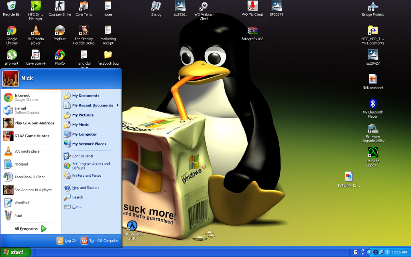Select the marketing receipt file icon
The width and height of the screenshot is (411, 257).
pos(108,35)
